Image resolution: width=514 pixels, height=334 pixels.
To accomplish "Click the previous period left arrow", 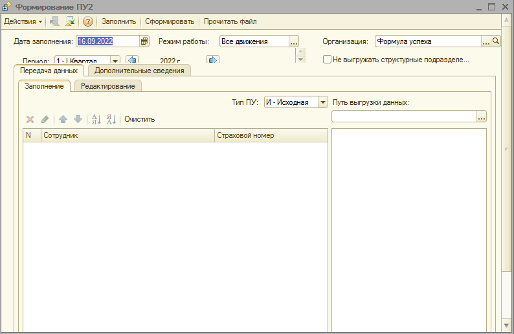I will pyautogui.click(x=132, y=60).
